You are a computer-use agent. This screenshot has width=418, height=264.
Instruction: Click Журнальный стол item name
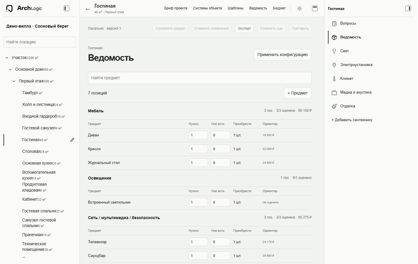point(104,163)
